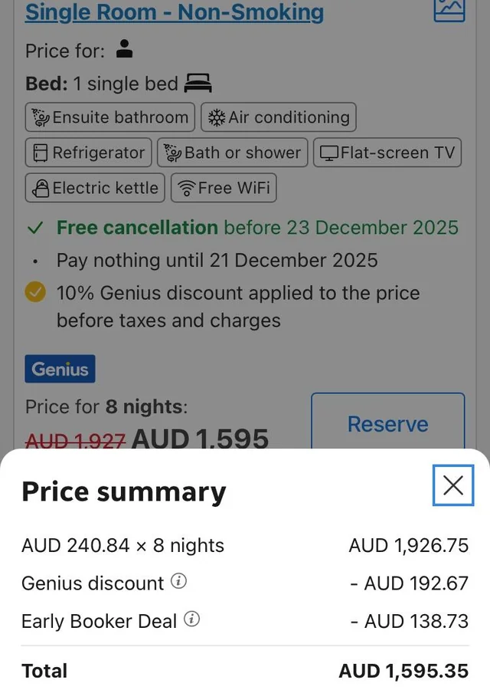Click the Ensuite bathroom amenity tag
The image size is (490, 690).
(x=109, y=117)
